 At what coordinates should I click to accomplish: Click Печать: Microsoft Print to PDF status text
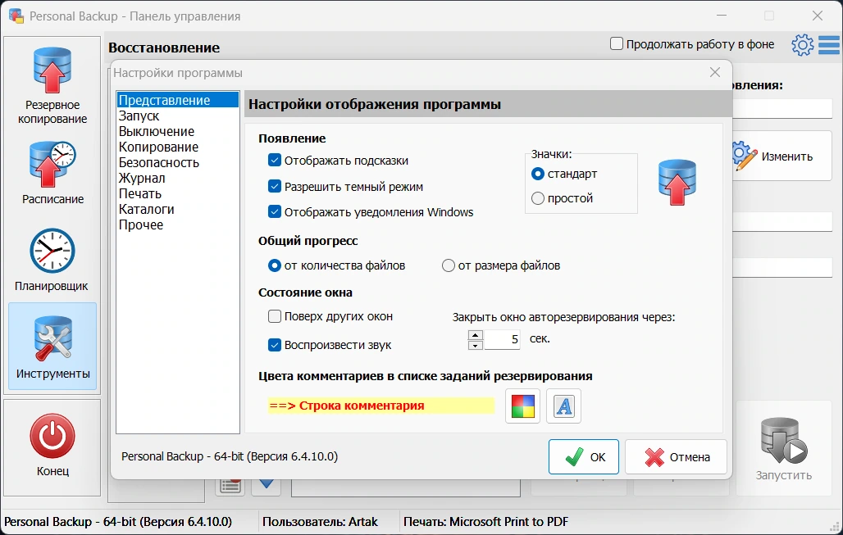[485, 522]
